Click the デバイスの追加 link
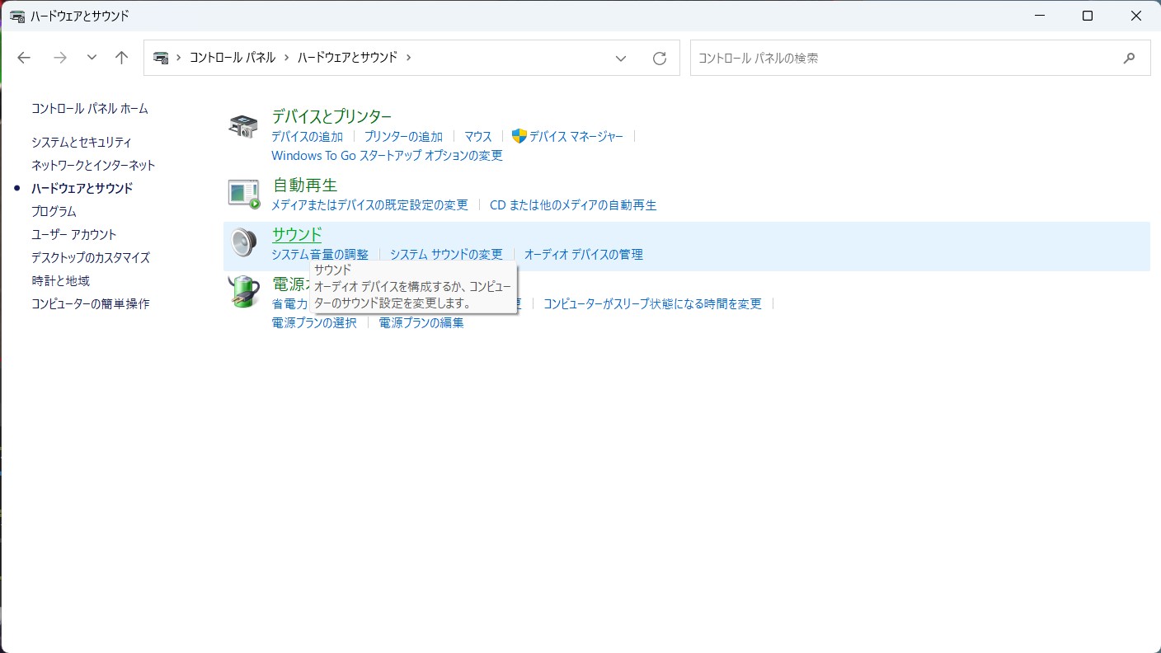 point(307,137)
